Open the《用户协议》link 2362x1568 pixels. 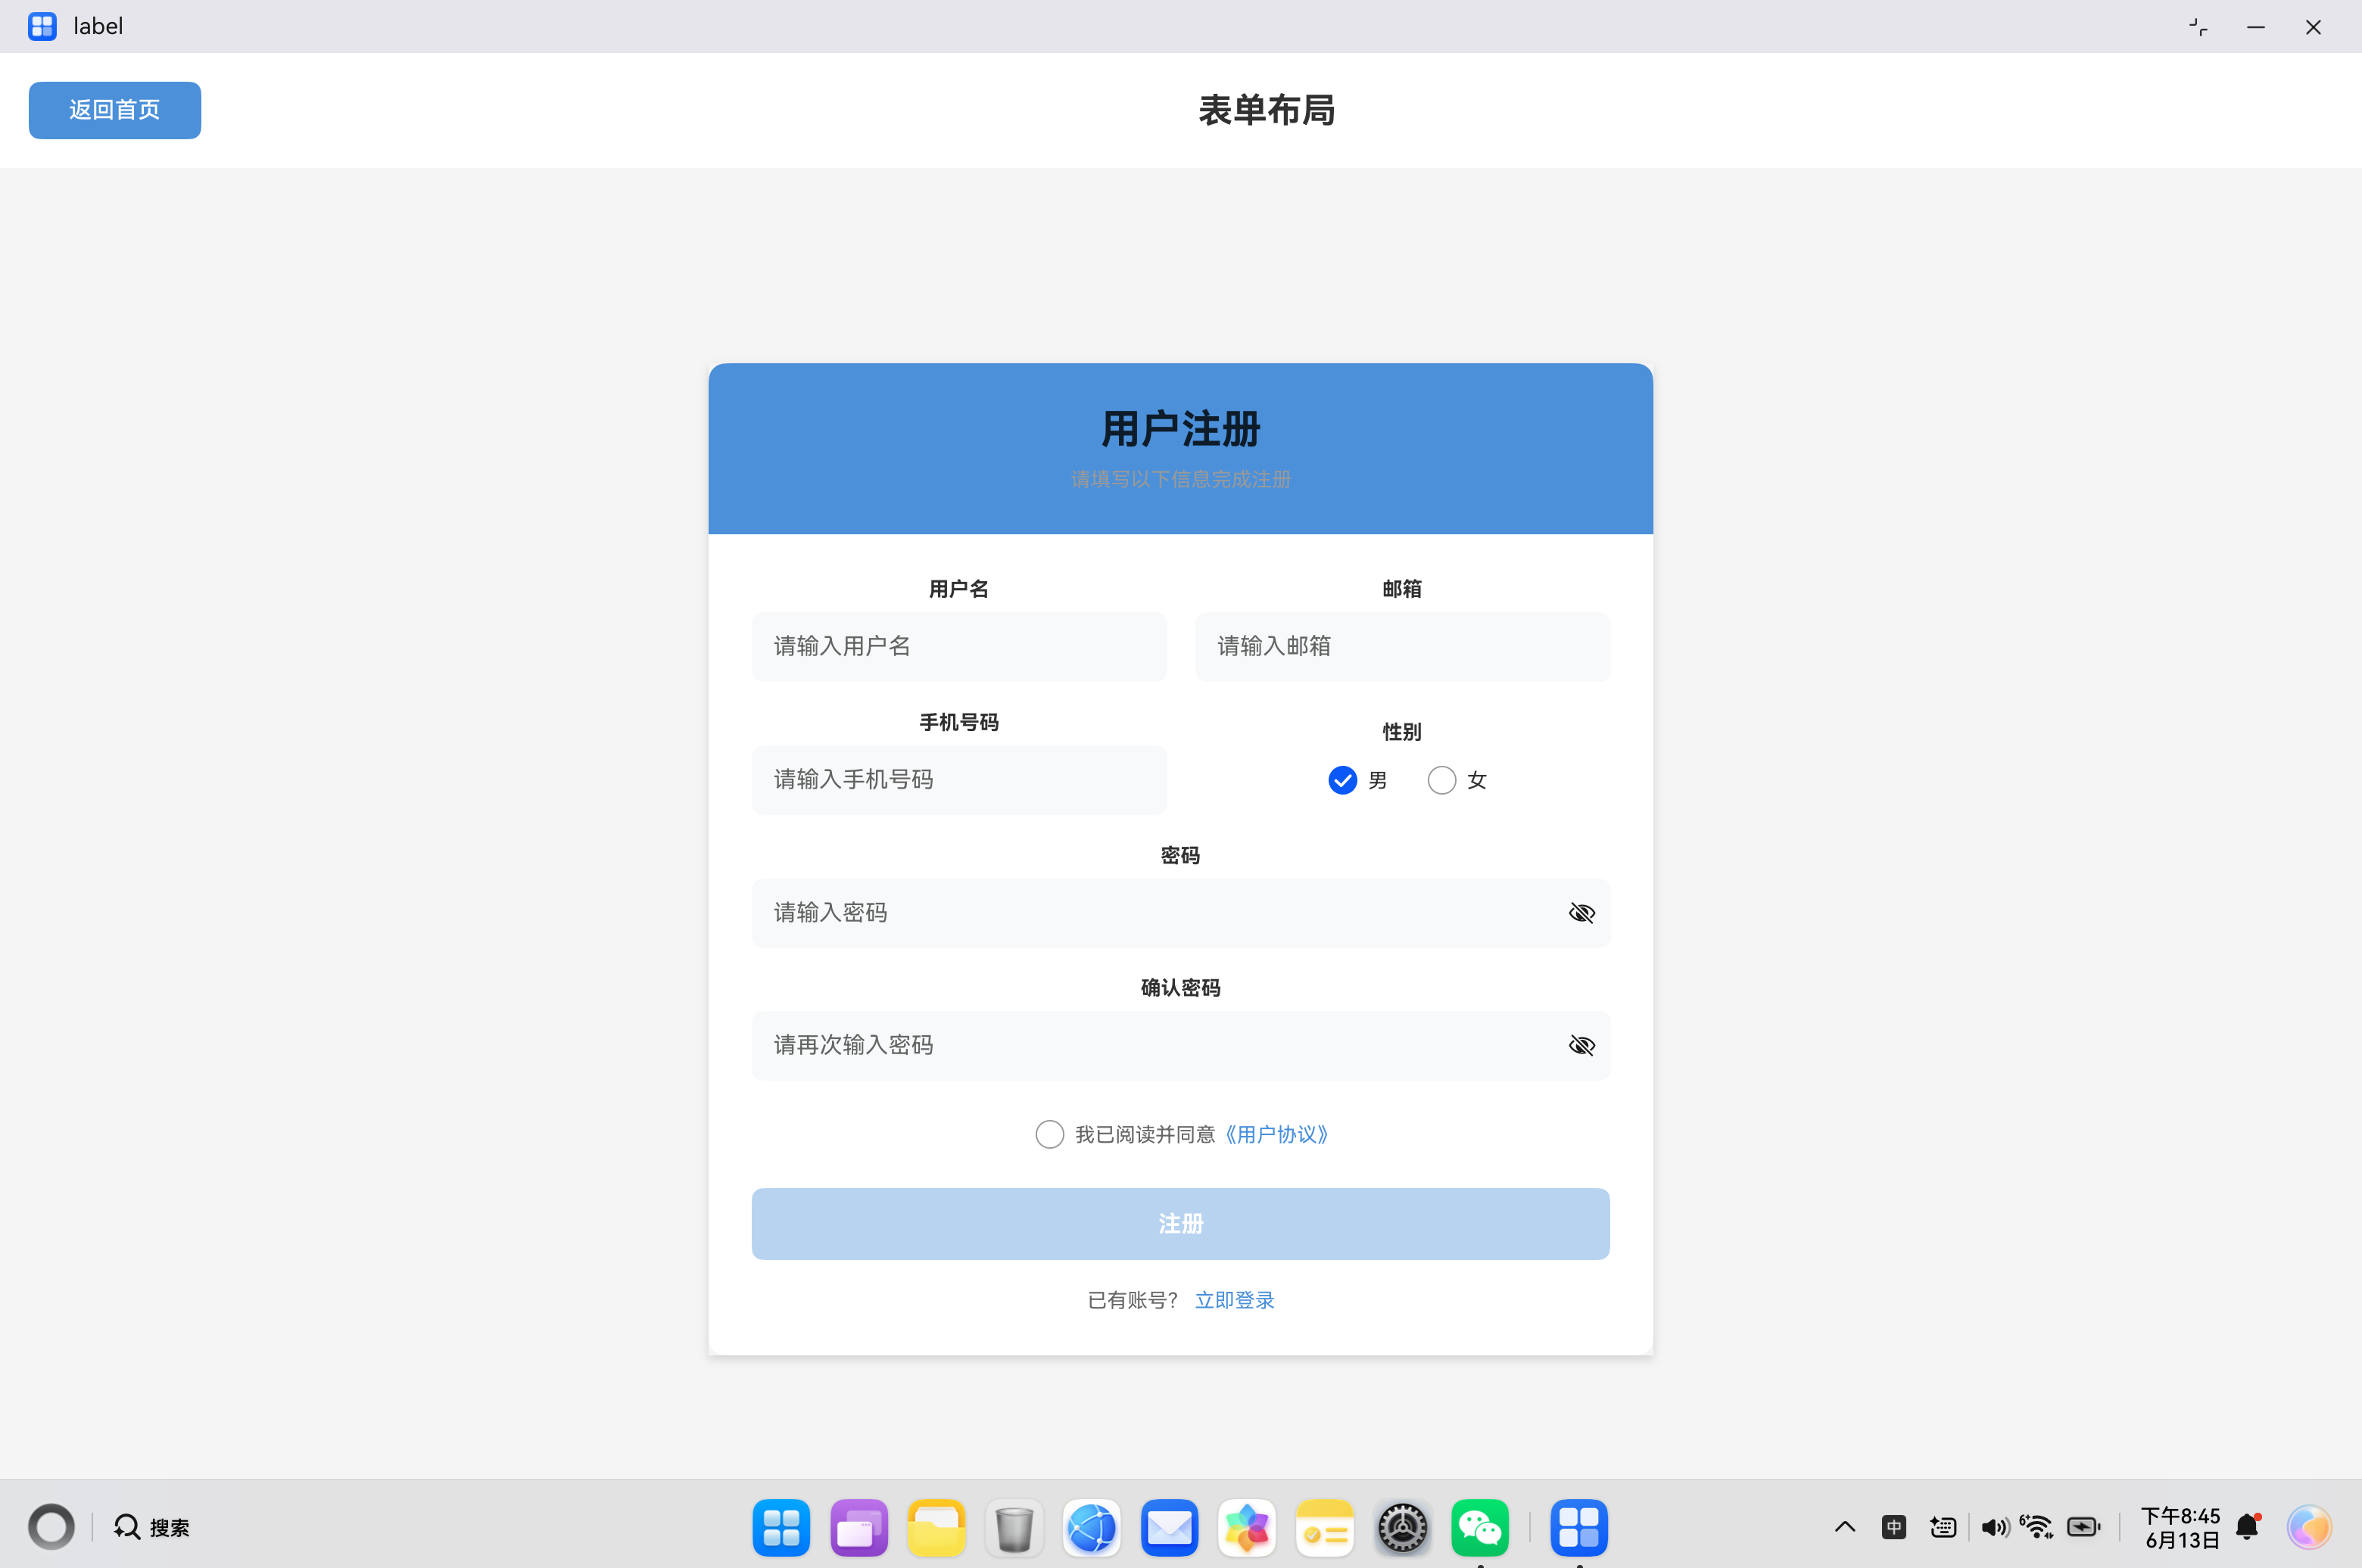(1276, 1134)
